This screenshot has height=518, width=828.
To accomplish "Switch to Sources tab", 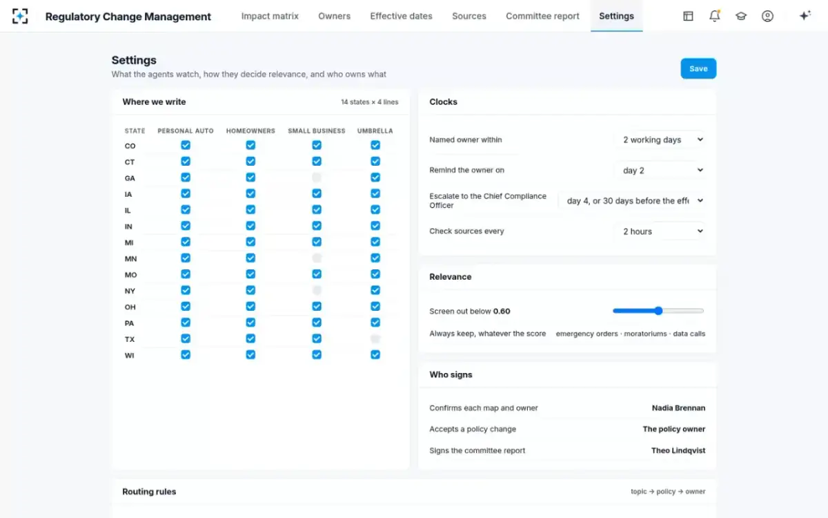I will [x=469, y=16].
